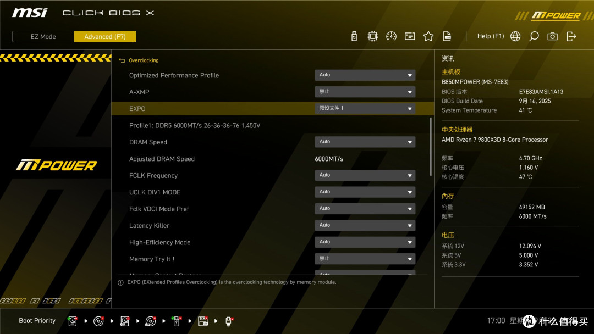Click BIOS version E7E83AMSI.1A13 value
The height and width of the screenshot is (334, 594).
[x=541, y=92]
